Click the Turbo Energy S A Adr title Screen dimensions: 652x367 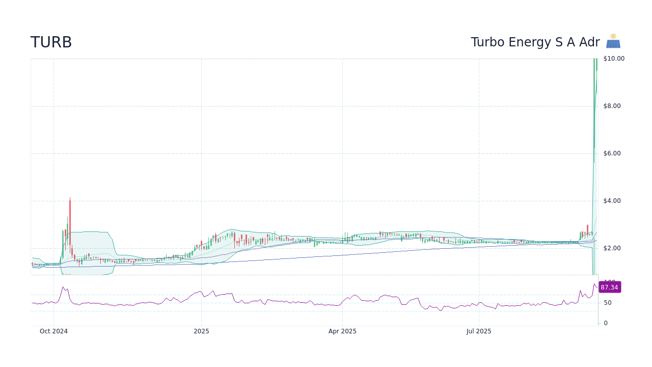[535, 42]
